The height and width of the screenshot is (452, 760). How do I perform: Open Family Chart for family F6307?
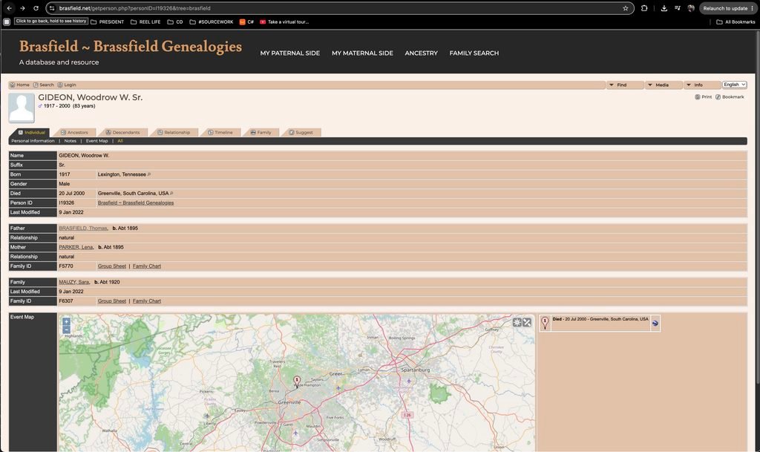coord(147,301)
